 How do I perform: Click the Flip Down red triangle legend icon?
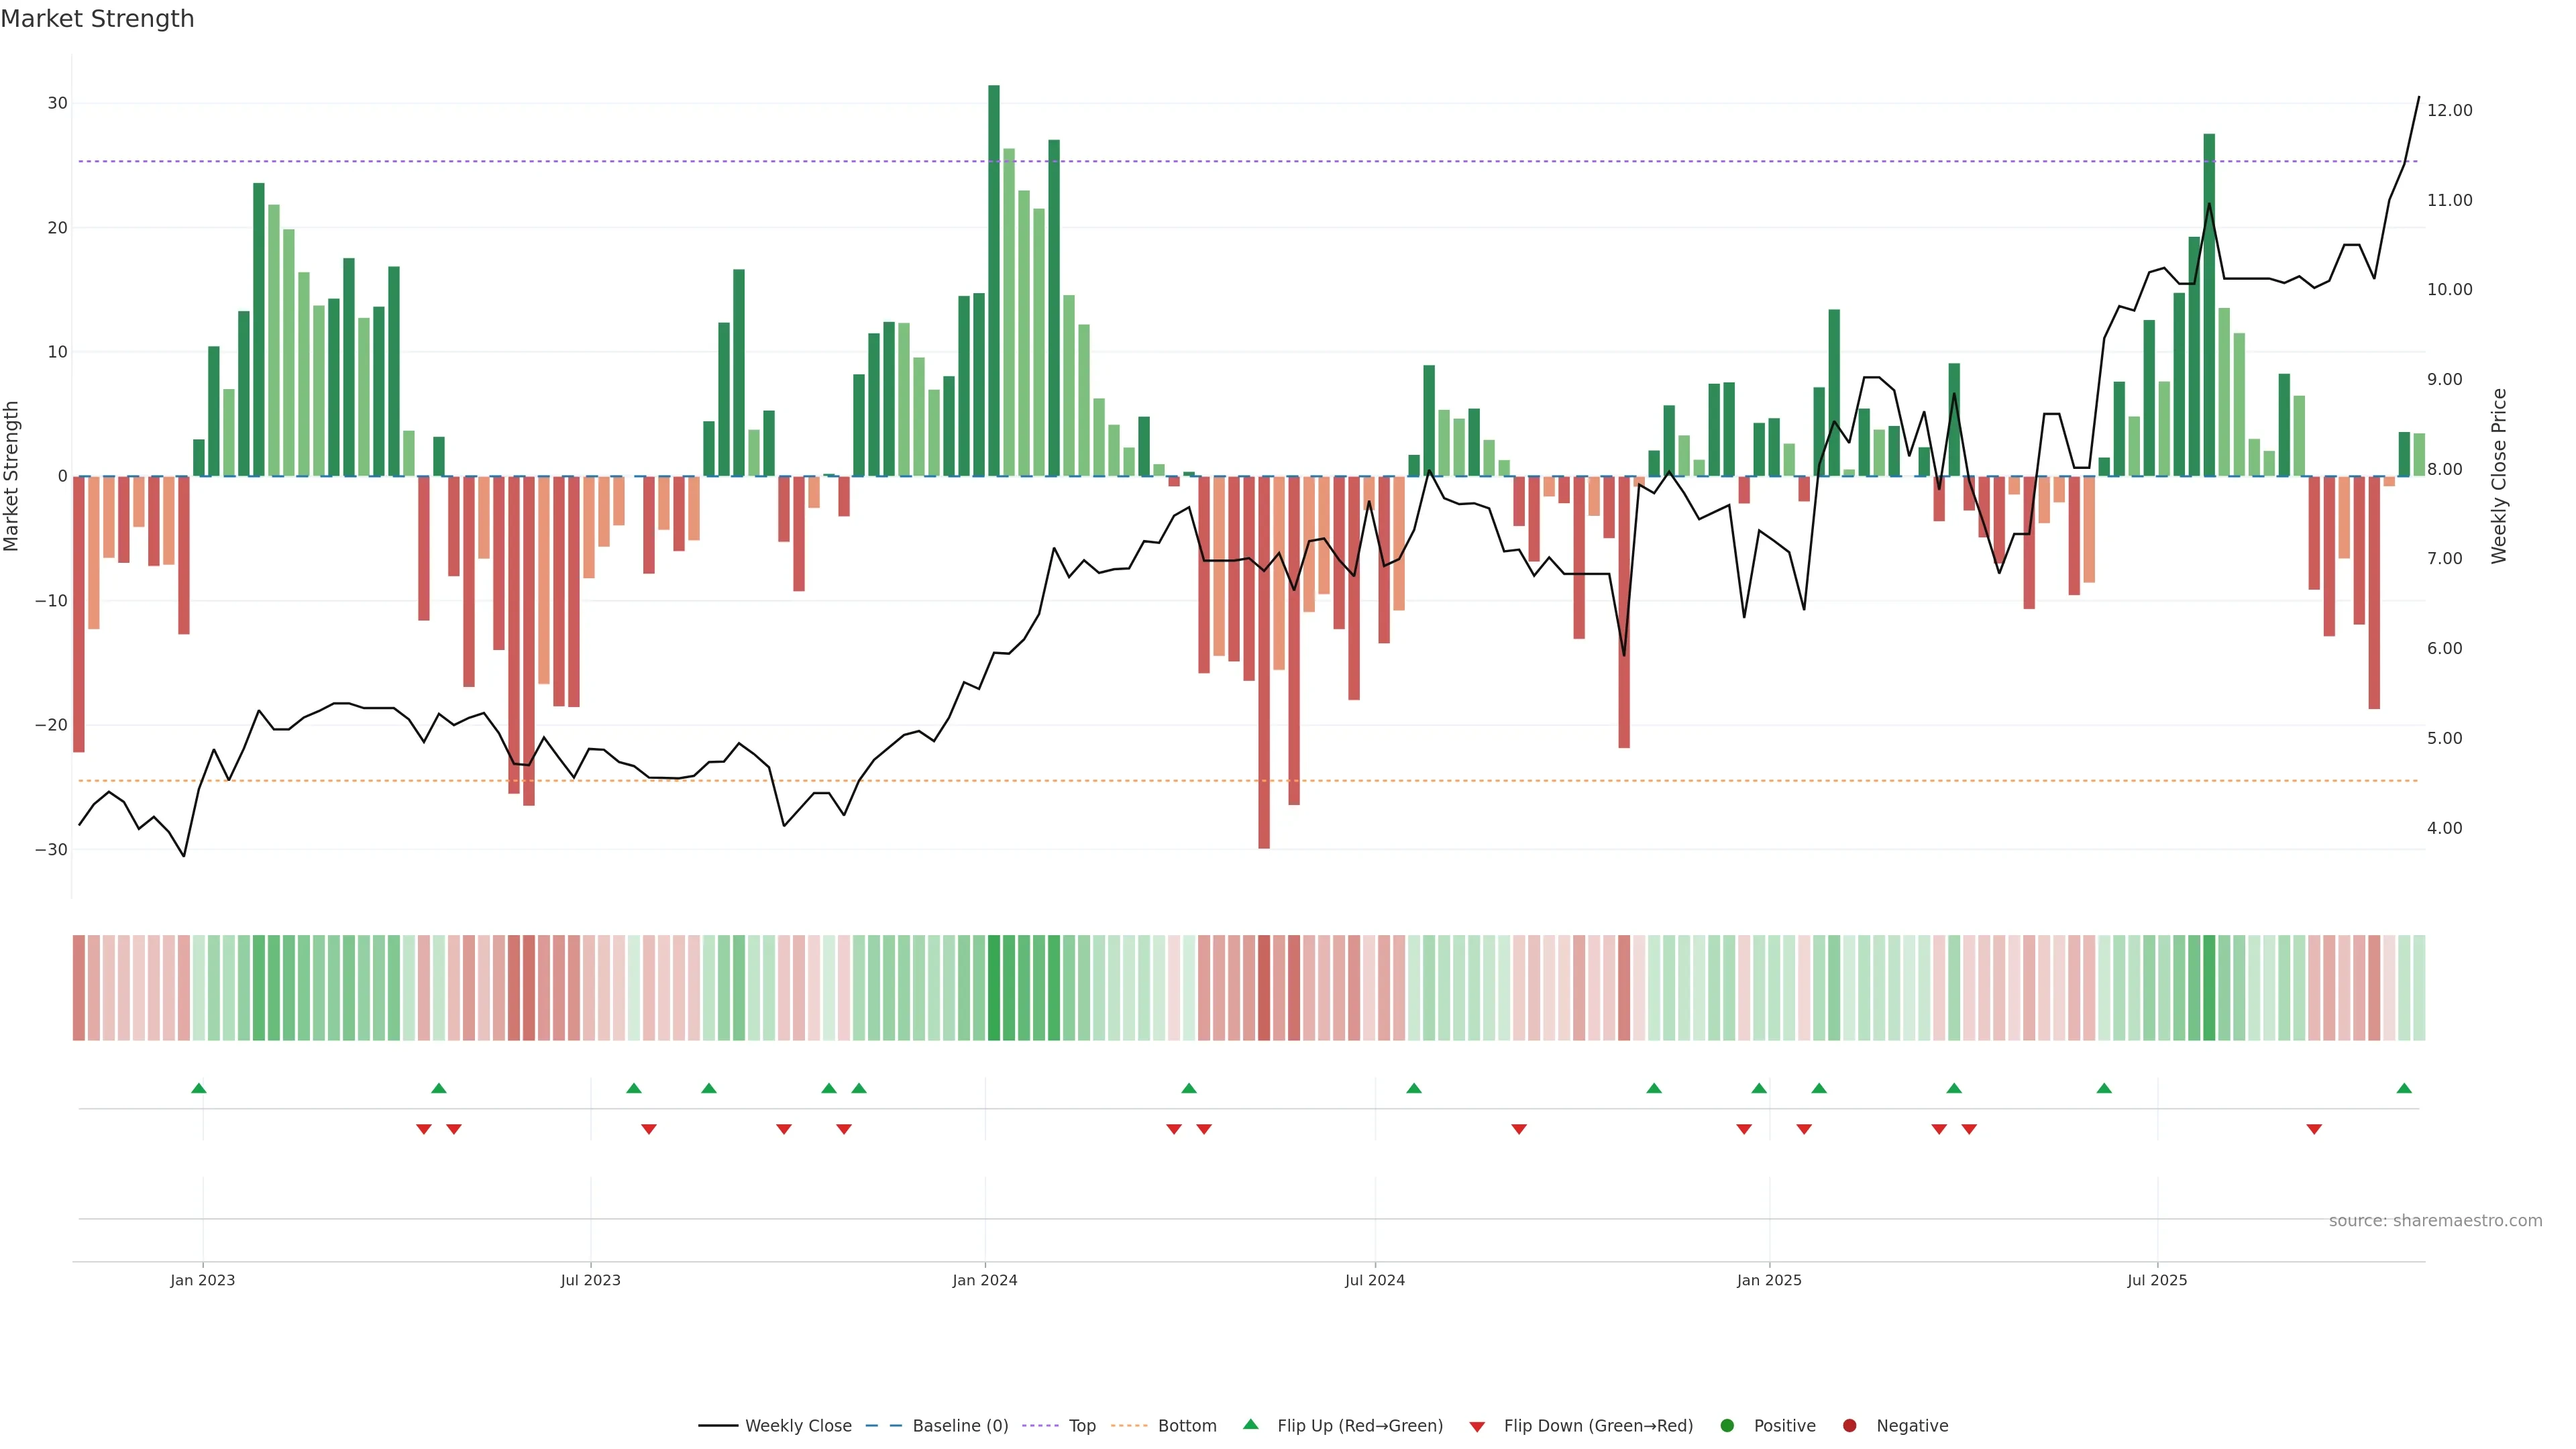pos(1476,1427)
